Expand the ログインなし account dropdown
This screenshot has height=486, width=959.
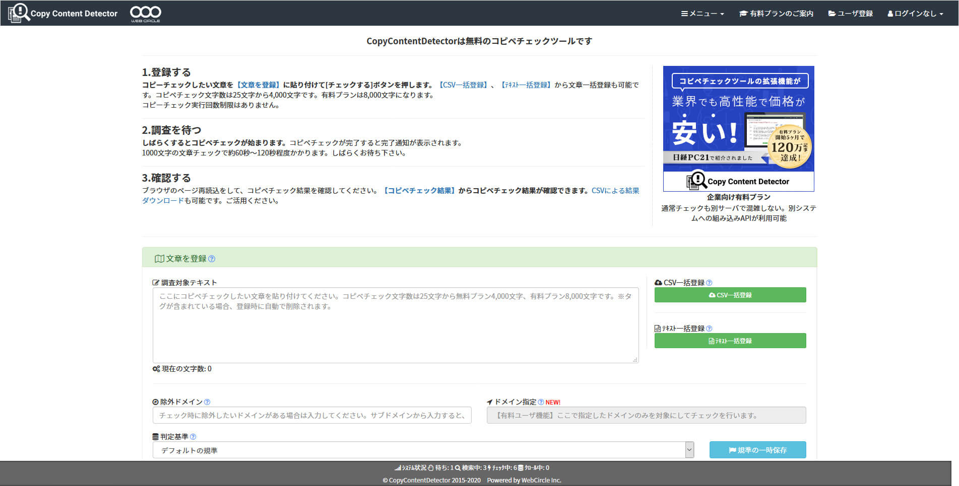(x=915, y=14)
